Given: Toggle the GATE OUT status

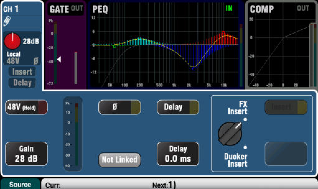Looking at the screenshot, I should (x=77, y=8).
